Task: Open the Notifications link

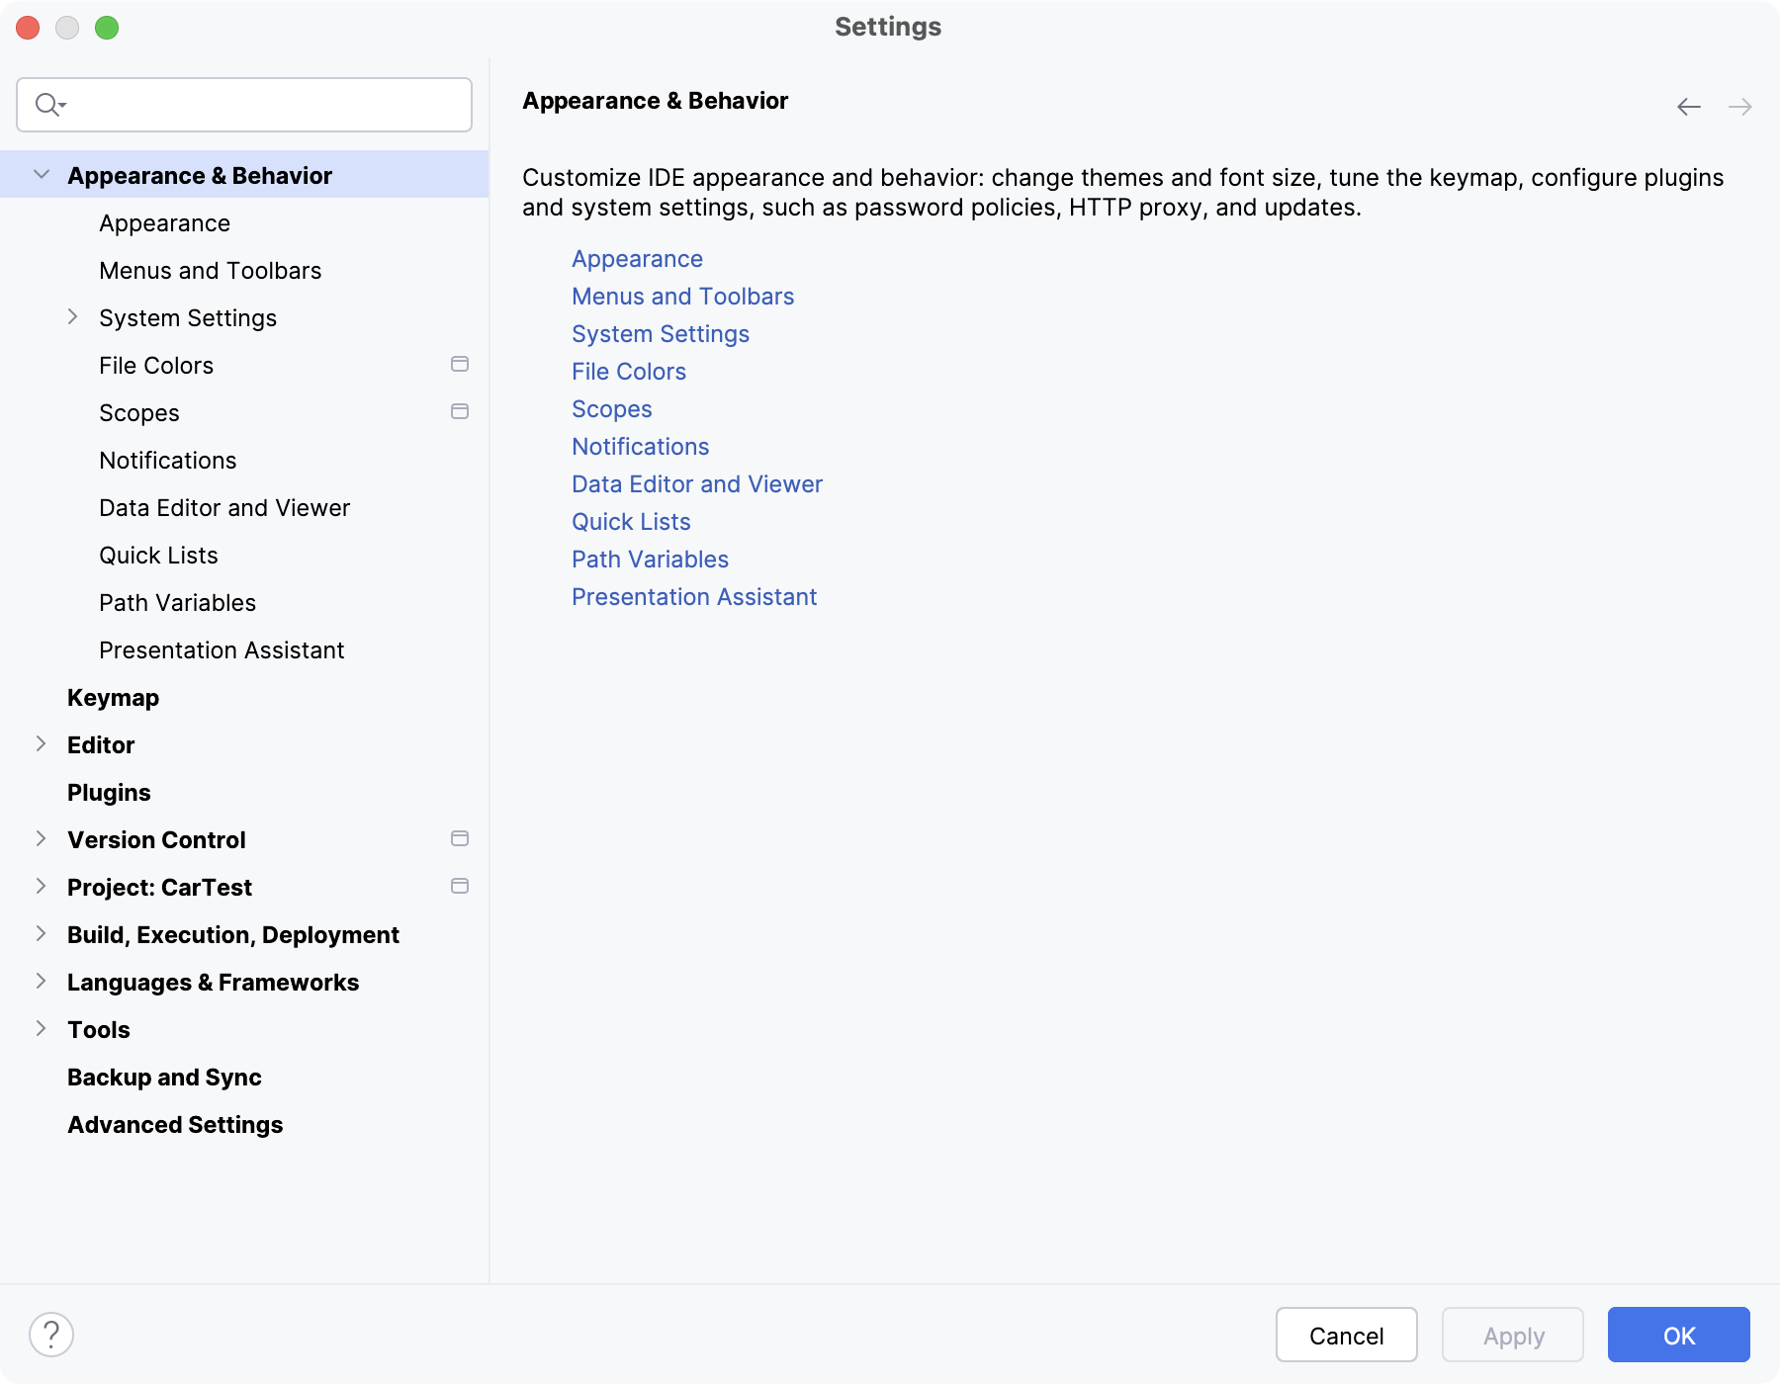Action: [x=640, y=446]
